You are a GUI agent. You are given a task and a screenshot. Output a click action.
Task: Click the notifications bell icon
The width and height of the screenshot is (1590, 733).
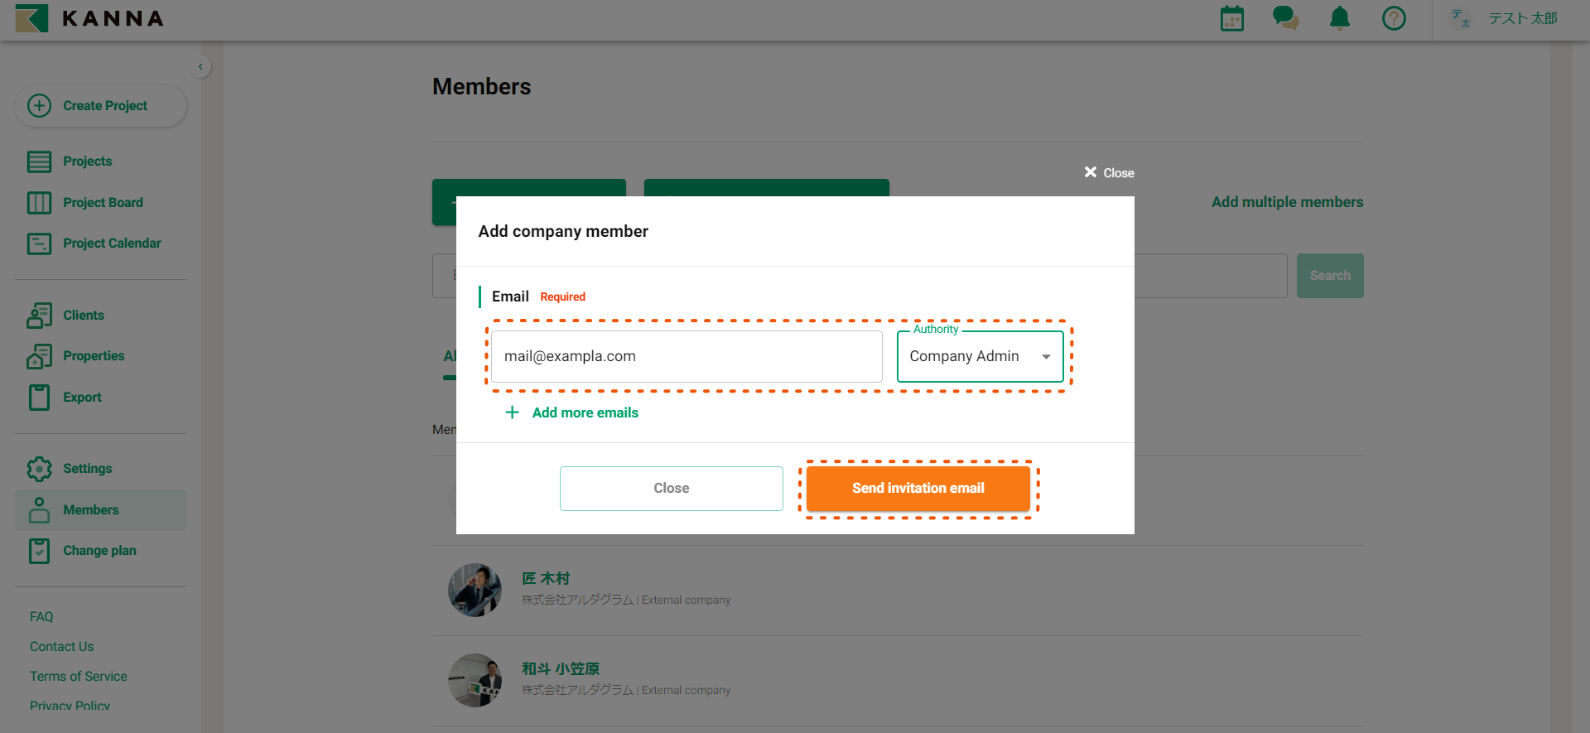1339,18
